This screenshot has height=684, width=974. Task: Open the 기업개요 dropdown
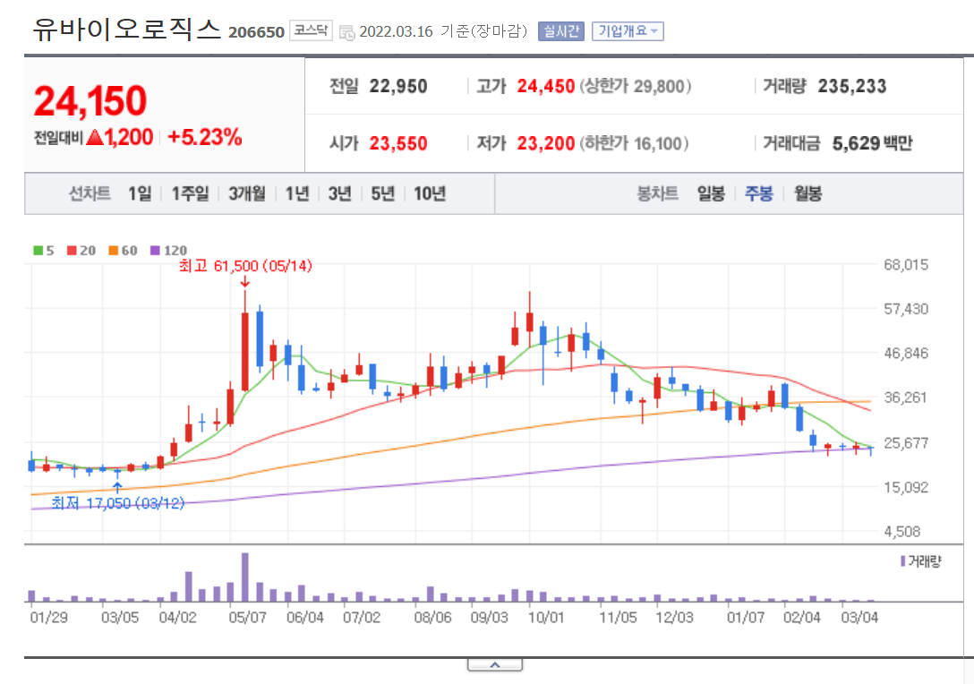(628, 31)
